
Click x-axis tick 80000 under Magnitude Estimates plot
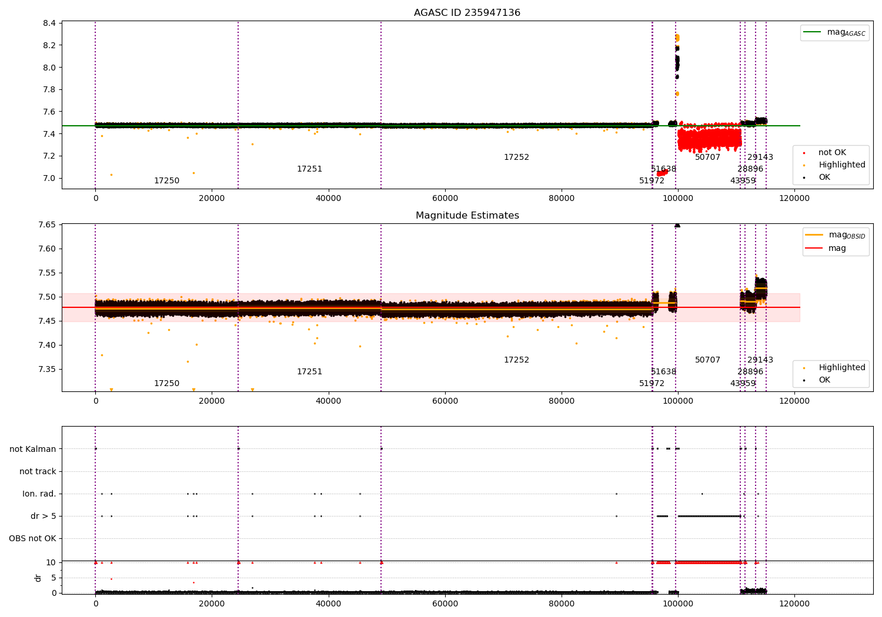(x=562, y=401)
